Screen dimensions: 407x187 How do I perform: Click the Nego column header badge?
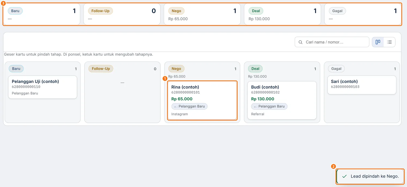176,69
